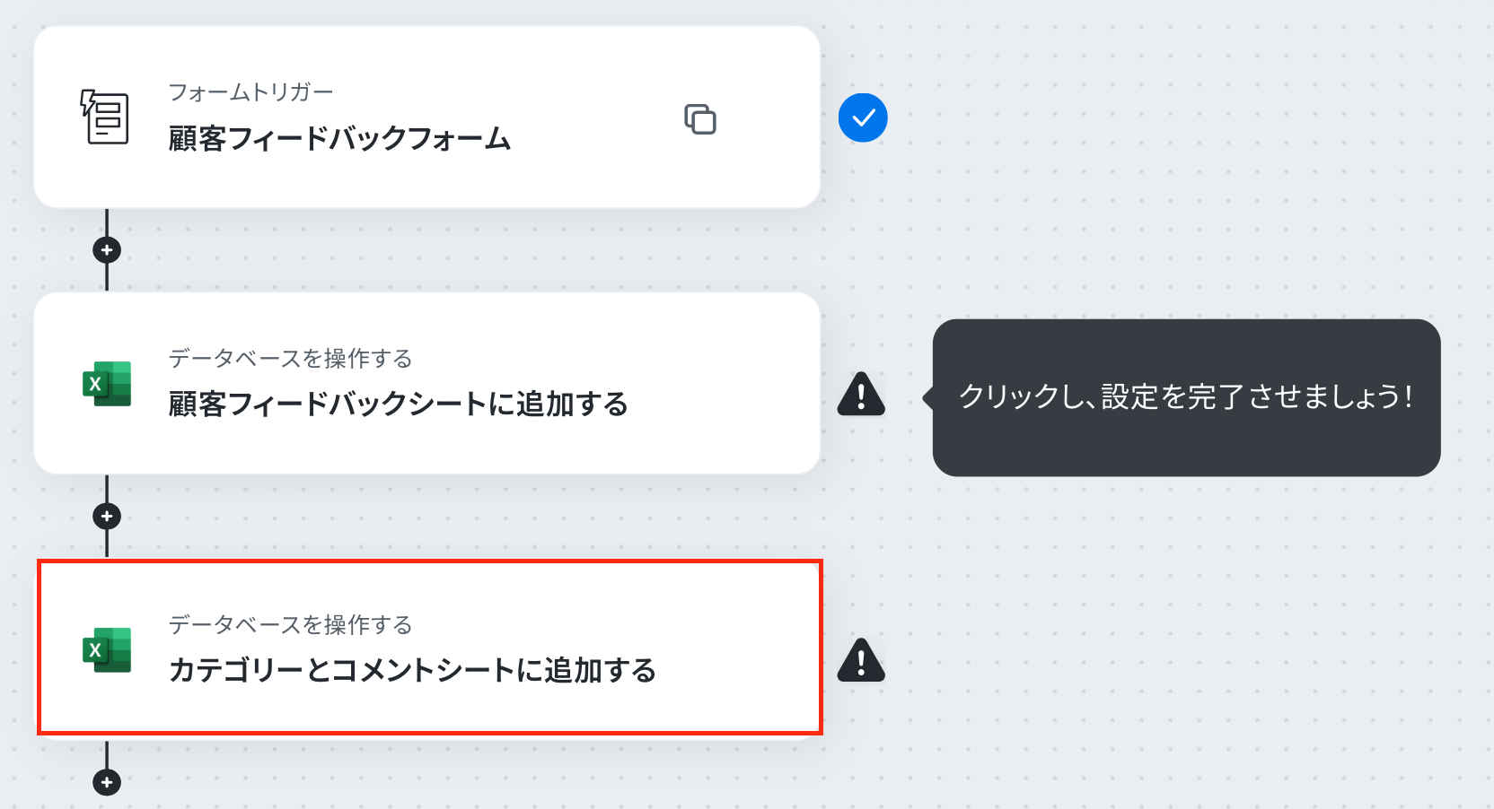Open the 顧客フィードバックフォーム trigger card

click(x=426, y=117)
